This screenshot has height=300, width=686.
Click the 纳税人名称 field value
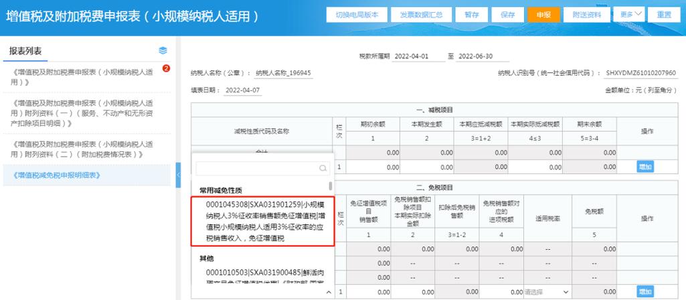pos(283,73)
